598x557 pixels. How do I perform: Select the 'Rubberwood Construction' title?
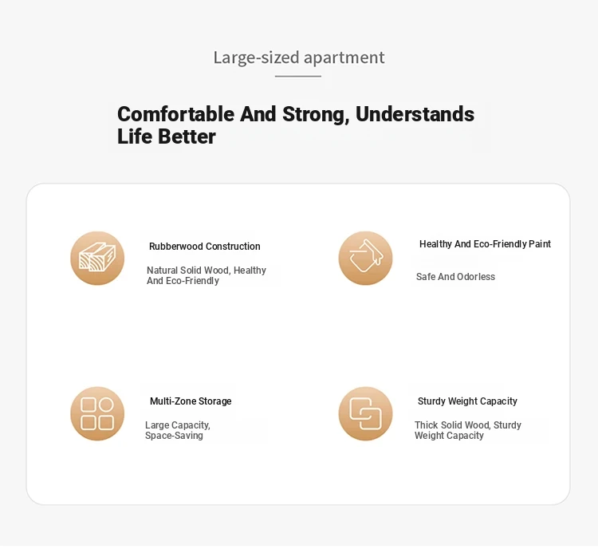[204, 247]
